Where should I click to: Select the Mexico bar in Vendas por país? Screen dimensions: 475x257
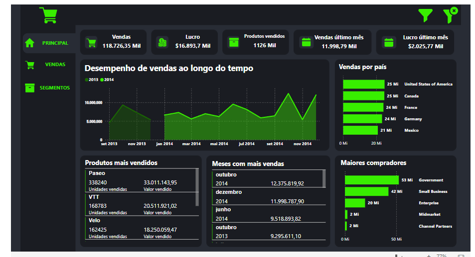(360, 130)
